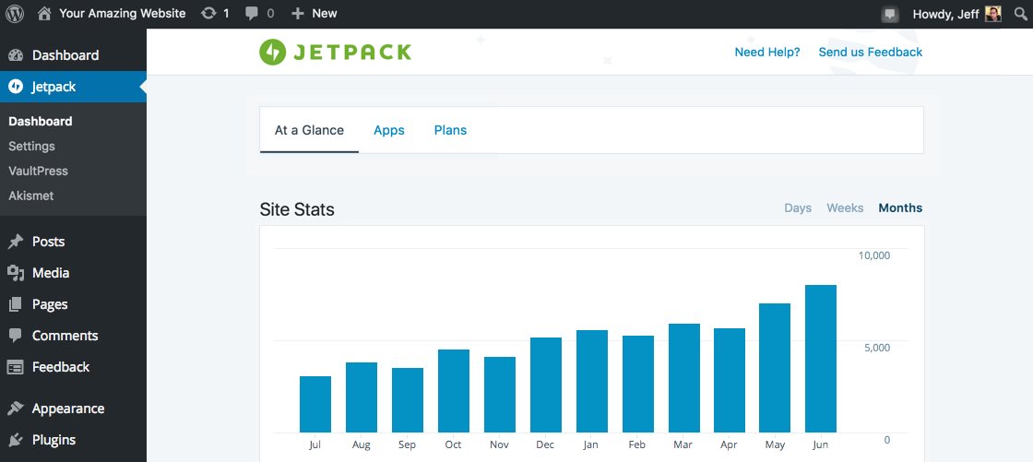The width and height of the screenshot is (1033, 462).
Task: Switch to the Apps tab
Action: [x=388, y=131]
